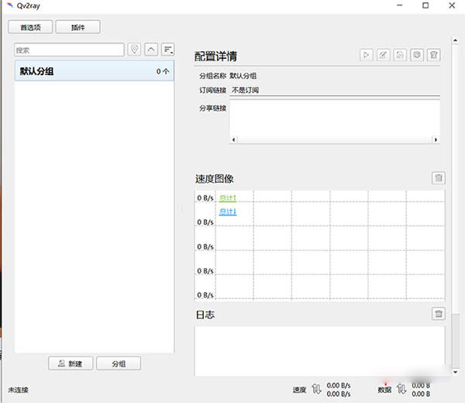This screenshot has width=465, height=403.
Task: Click the 分组 group button
Action: (119, 363)
